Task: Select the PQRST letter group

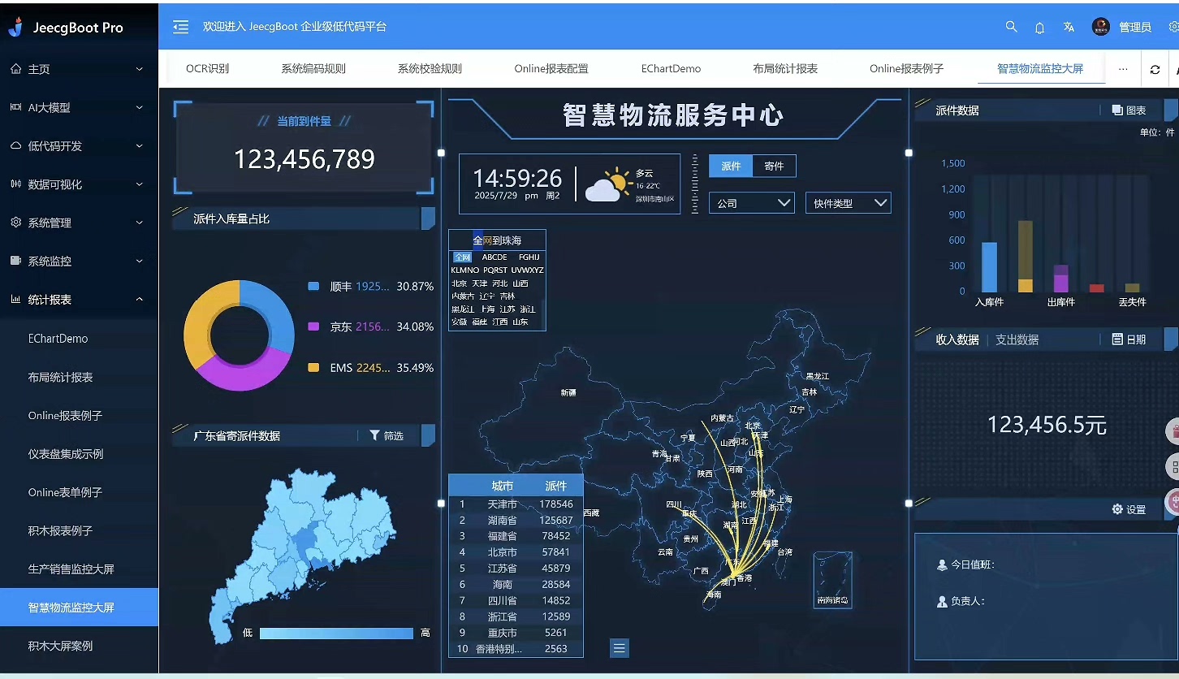Action: click(x=495, y=270)
